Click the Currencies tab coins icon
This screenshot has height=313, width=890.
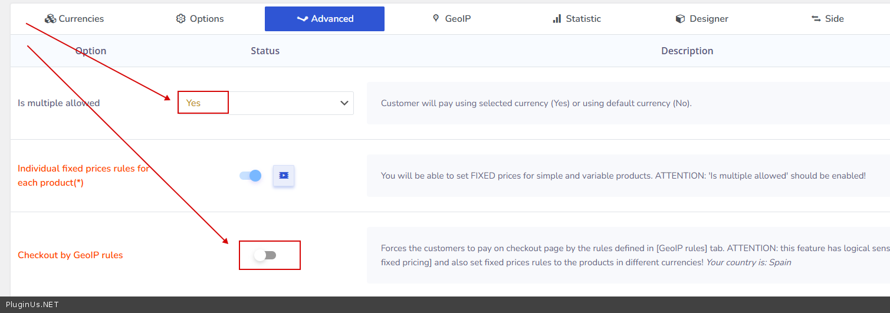pos(50,19)
